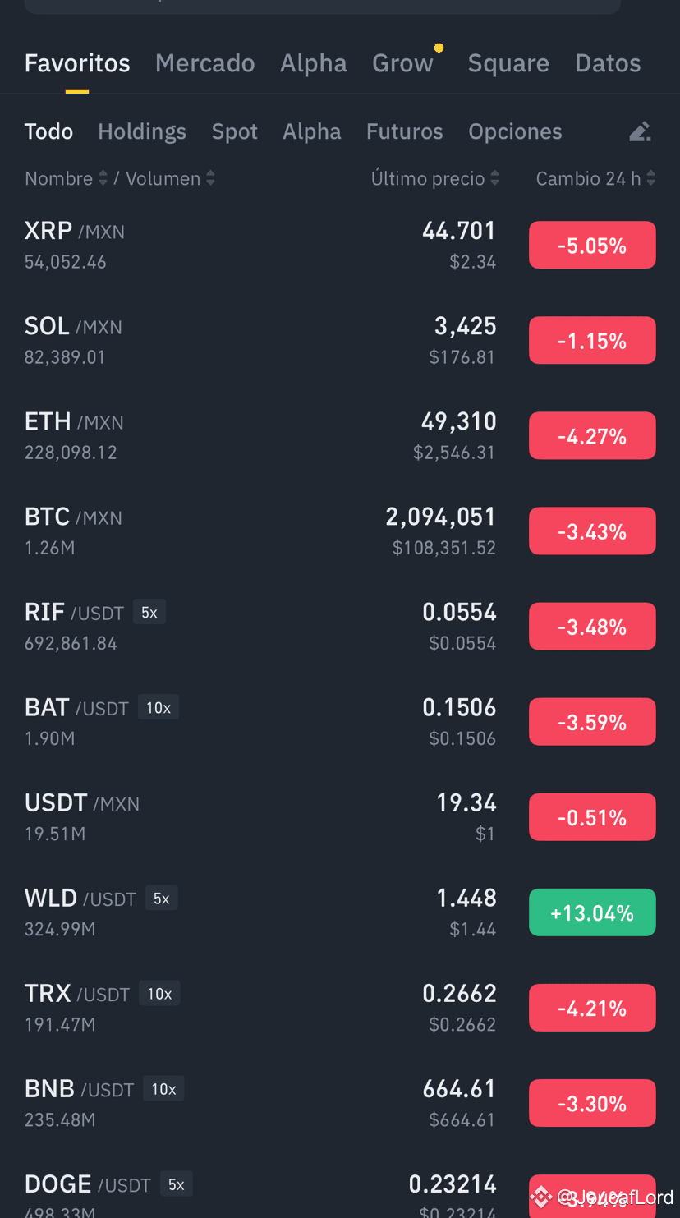
Task: Toggle the USDT -0.51% change button
Action: pyautogui.click(x=592, y=817)
